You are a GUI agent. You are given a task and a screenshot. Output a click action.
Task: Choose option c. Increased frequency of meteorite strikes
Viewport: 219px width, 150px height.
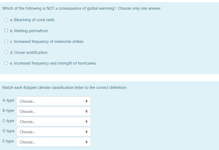(x=6, y=41)
